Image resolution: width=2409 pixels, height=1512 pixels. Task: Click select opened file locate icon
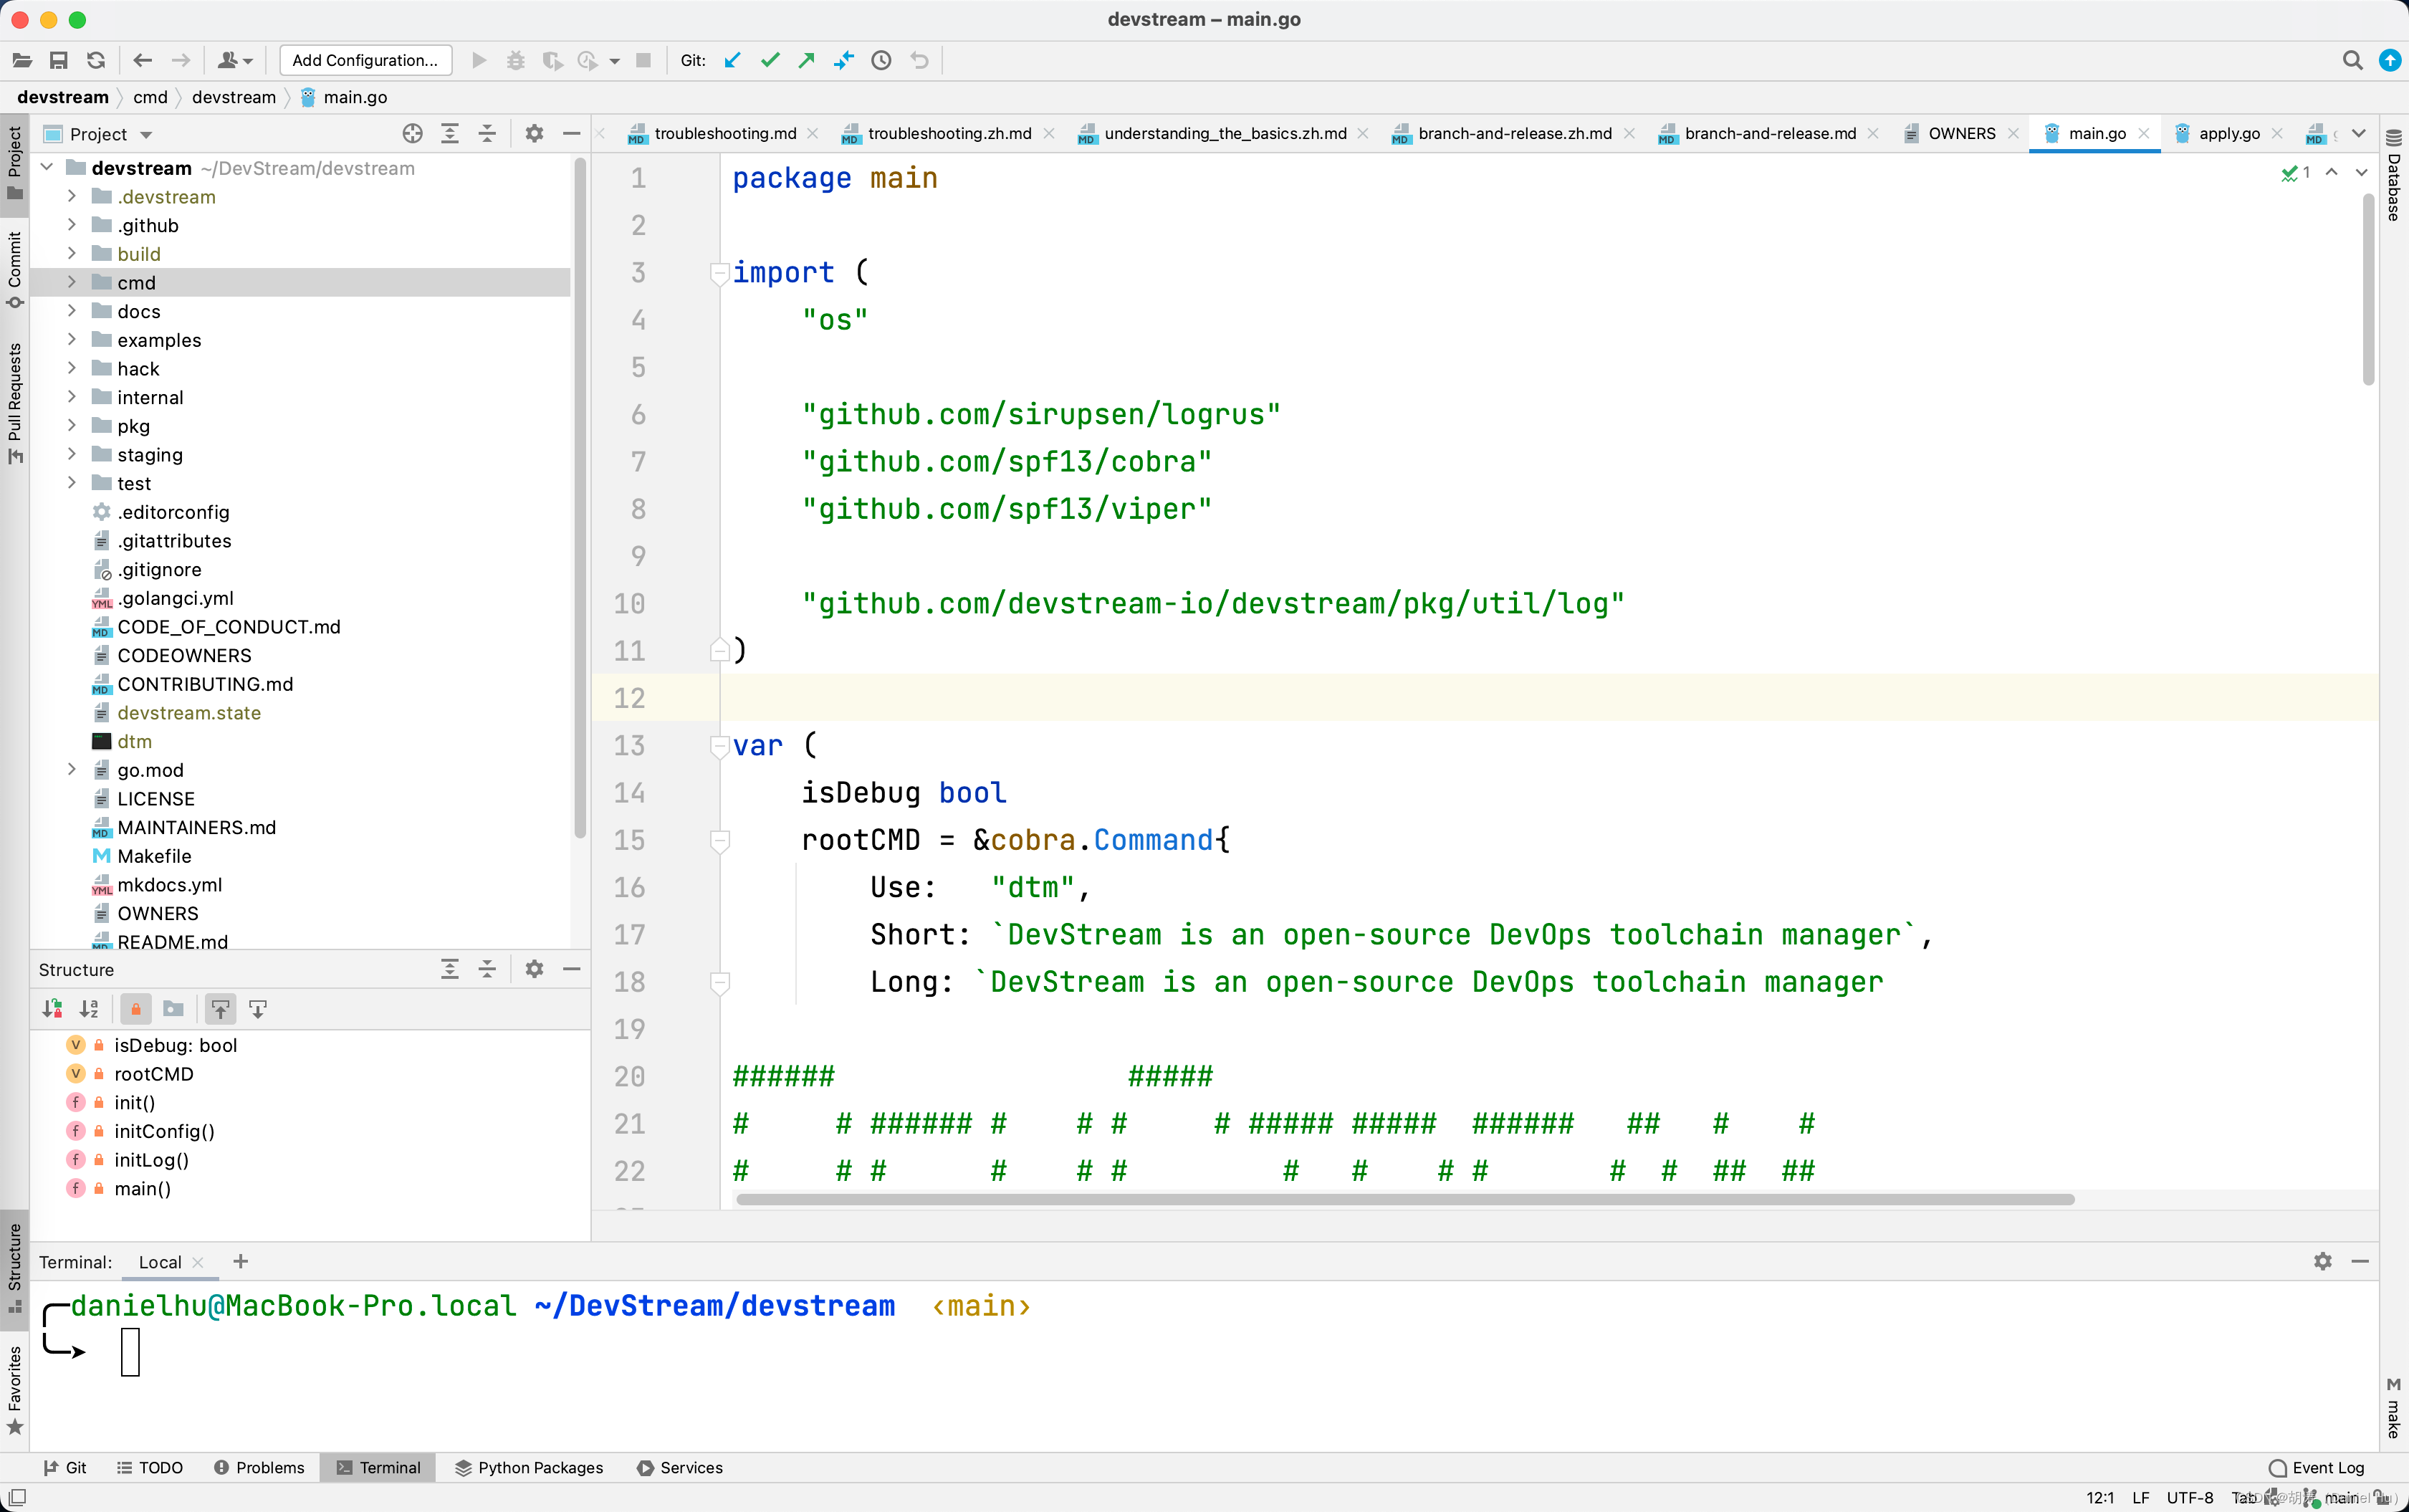click(x=412, y=134)
